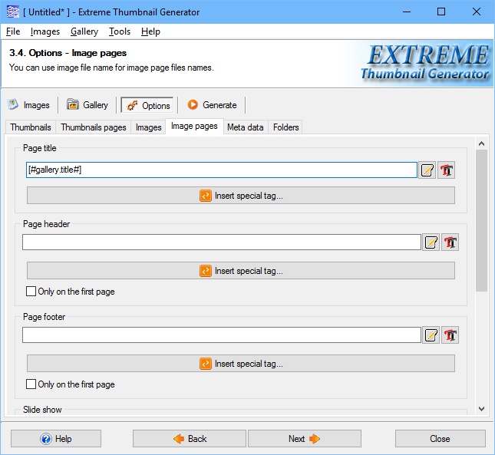
Task: Insert special tag into Page footer
Action: coord(241,364)
